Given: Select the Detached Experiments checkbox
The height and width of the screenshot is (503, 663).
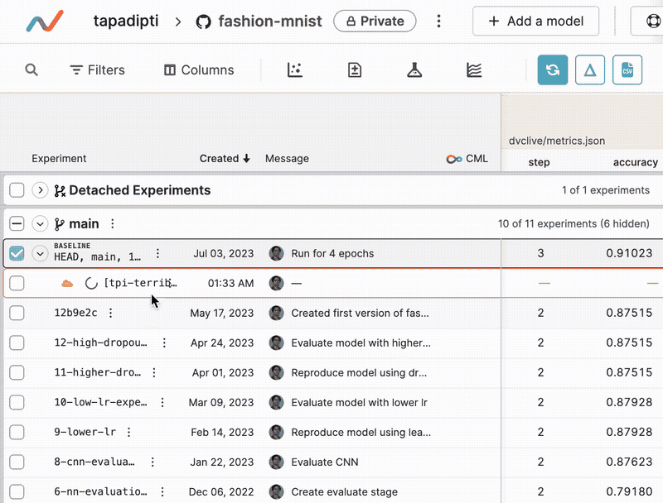Looking at the screenshot, I should point(17,190).
